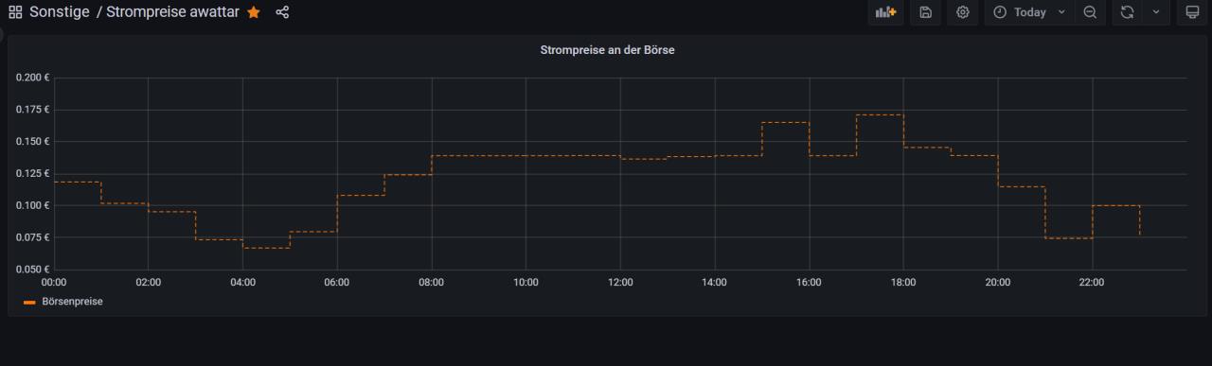Click the 18:00 time axis label

click(x=903, y=282)
